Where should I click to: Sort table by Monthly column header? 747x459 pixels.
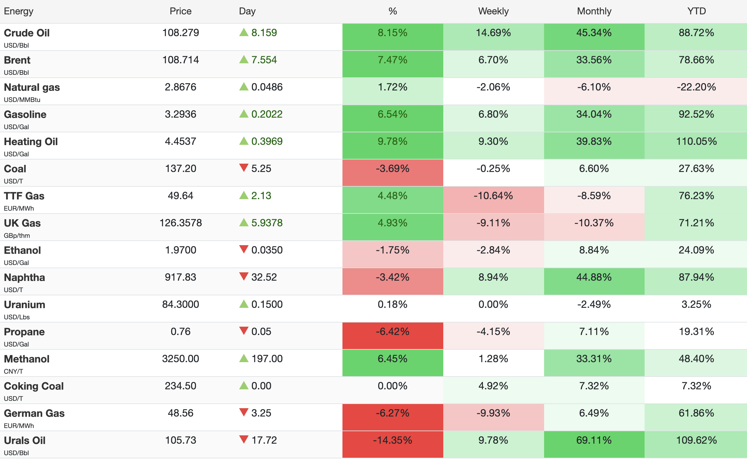pyautogui.click(x=594, y=11)
